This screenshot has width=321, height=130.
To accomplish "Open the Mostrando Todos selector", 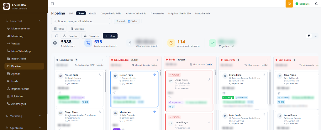I will pyautogui.click(x=127, y=21).
